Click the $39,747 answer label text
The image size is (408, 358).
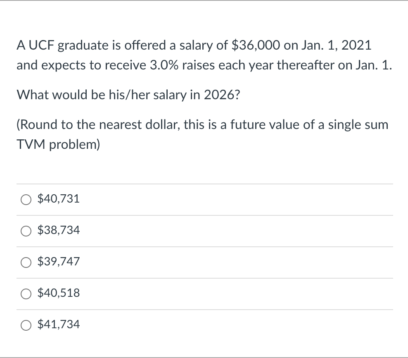click(58, 262)
